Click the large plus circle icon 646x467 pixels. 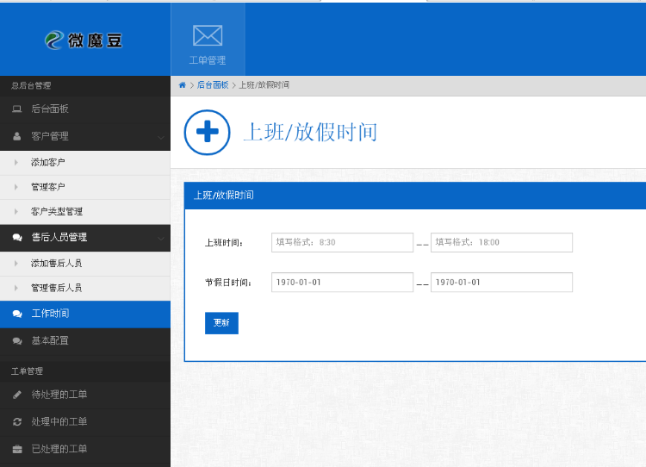tap(208, 133)
